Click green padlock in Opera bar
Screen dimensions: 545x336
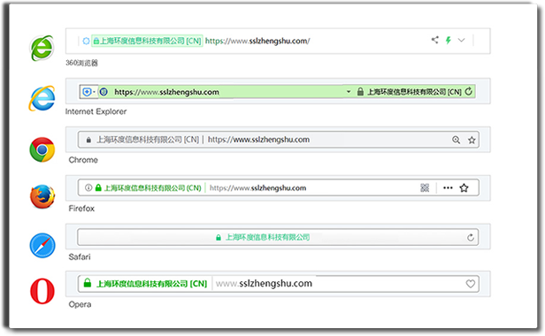(x=88, y=283)
